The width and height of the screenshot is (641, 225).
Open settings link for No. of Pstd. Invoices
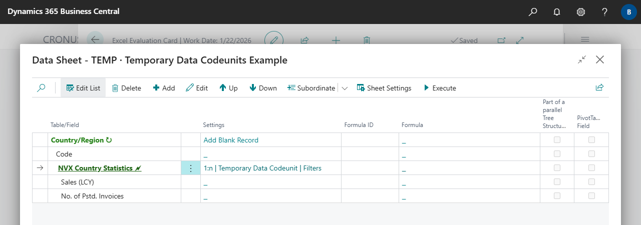click(x=205, y=196)
